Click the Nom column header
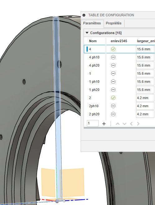Viewport: 155px width, 205px height. [93, 41]
